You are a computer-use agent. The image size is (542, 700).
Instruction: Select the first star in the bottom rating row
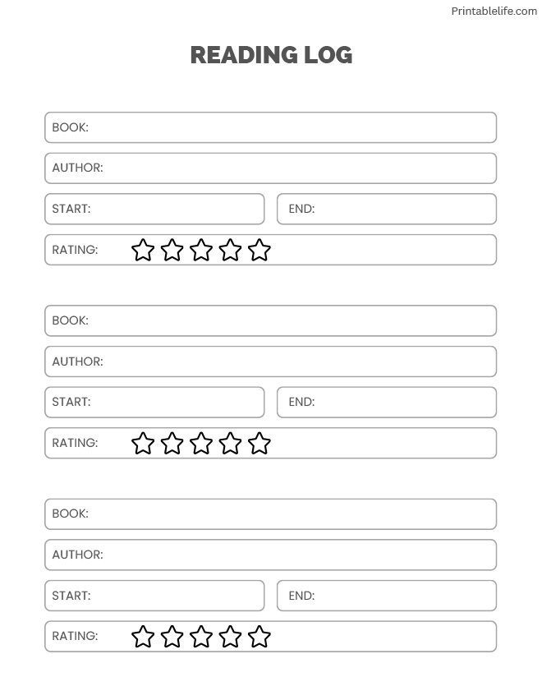click(143, 637)
